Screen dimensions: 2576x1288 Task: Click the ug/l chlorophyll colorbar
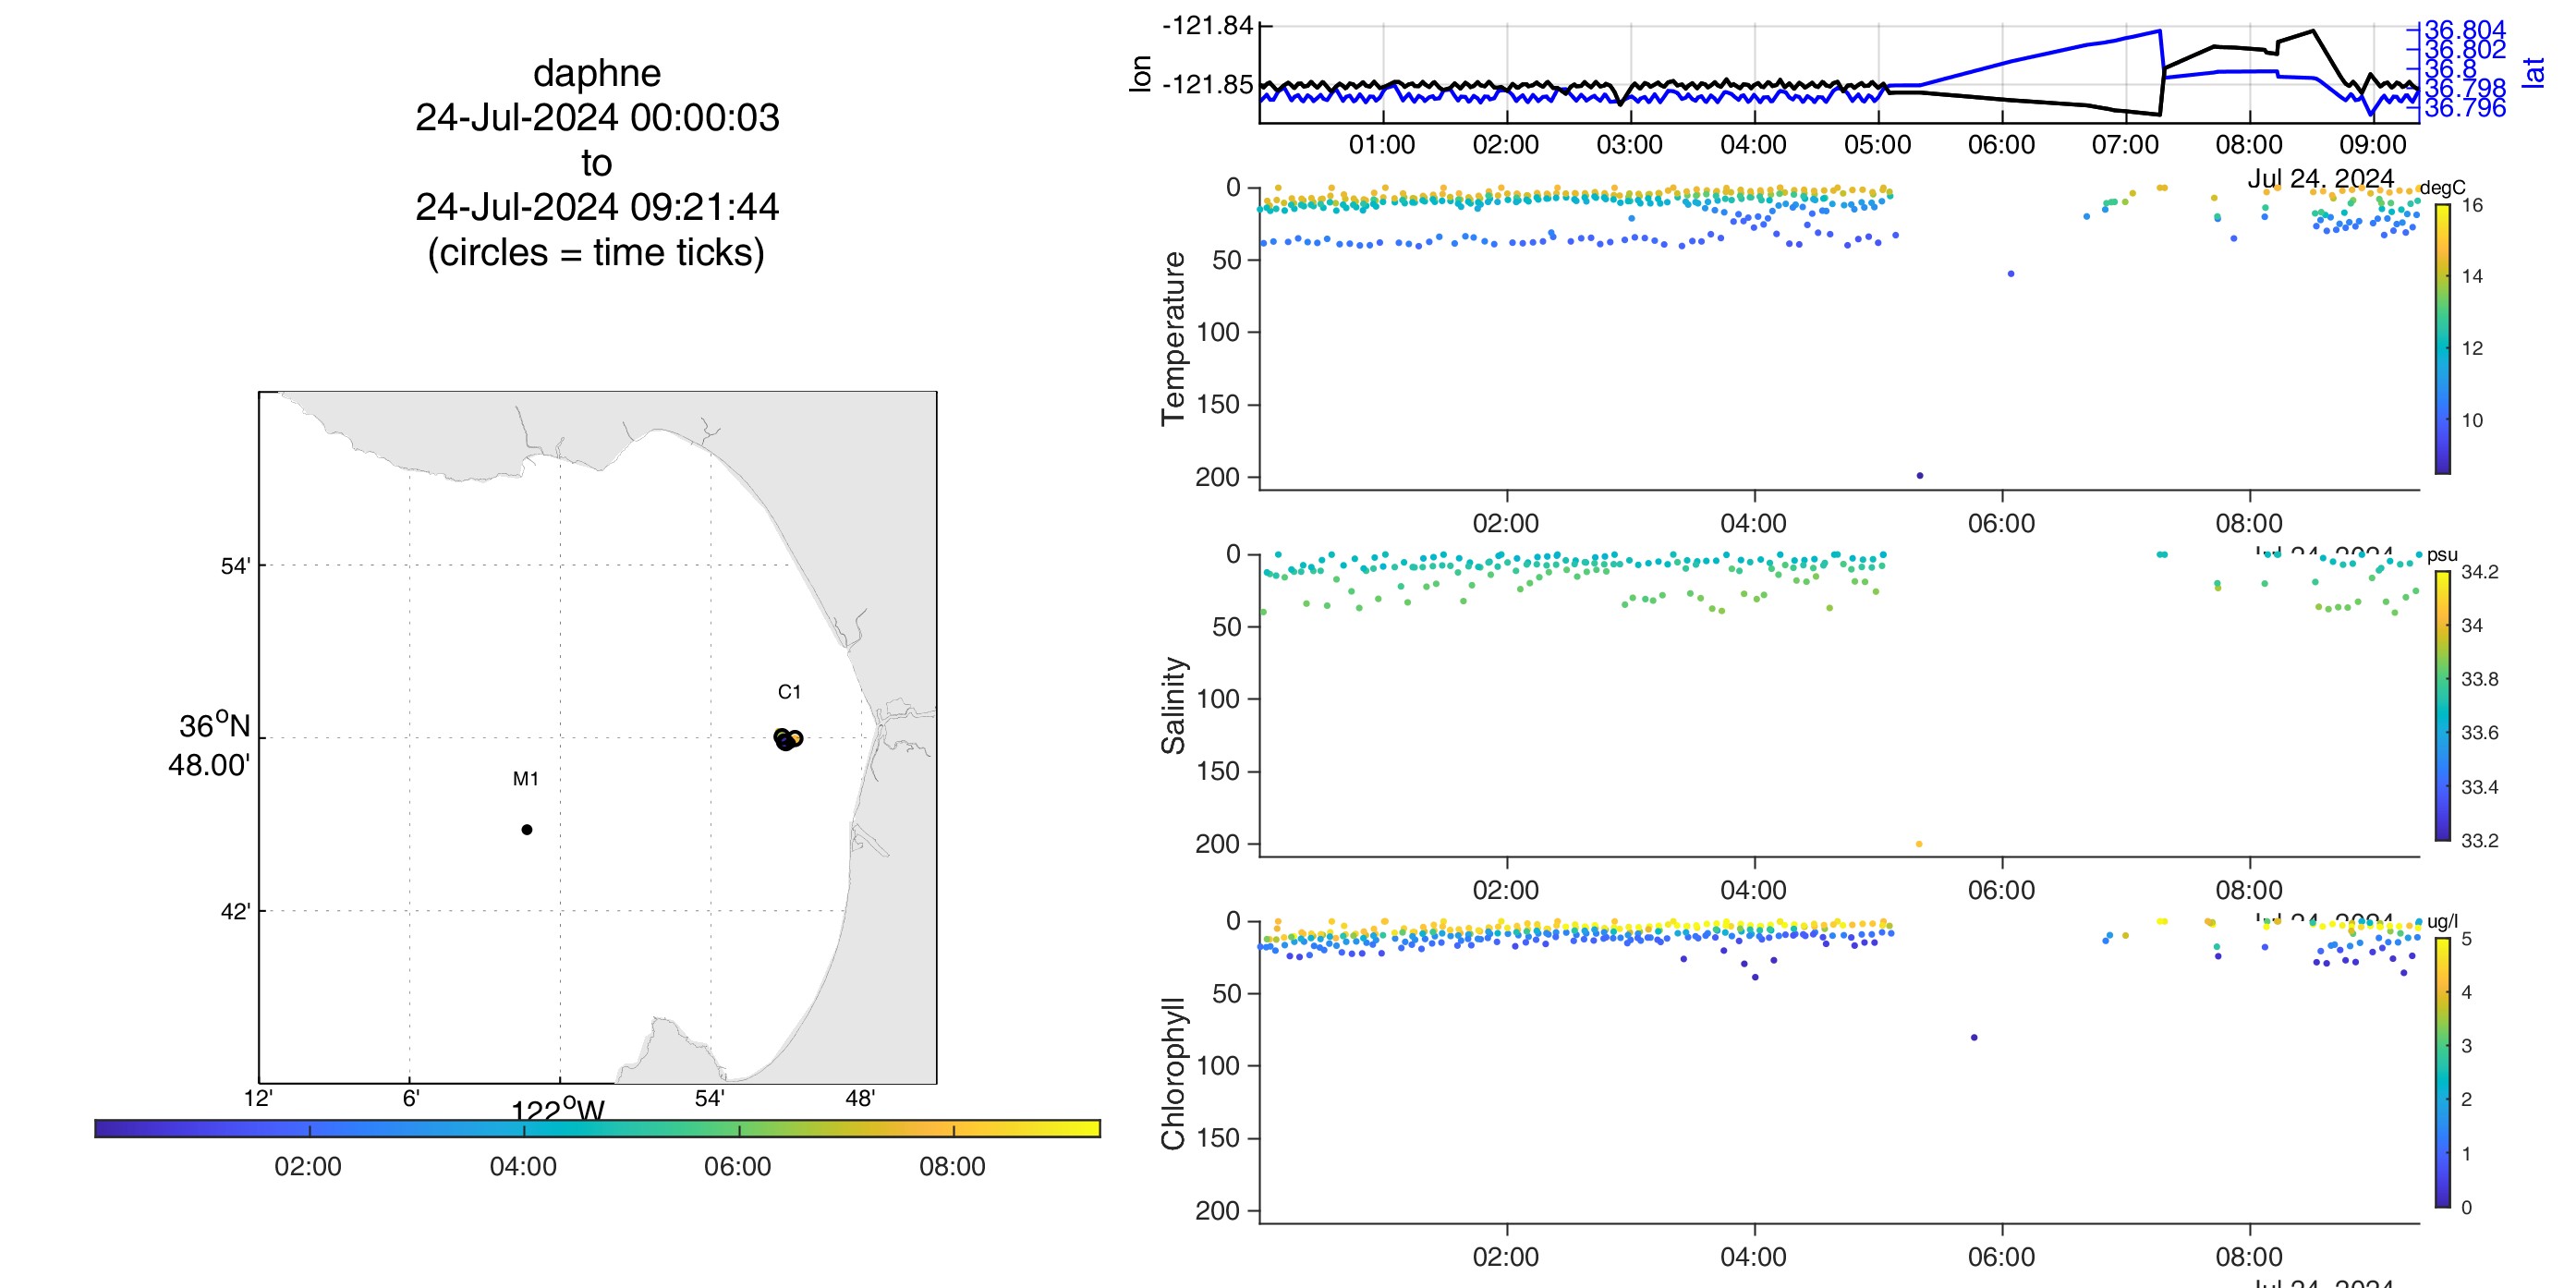pyautogui.click(x=2443, y=1073)
